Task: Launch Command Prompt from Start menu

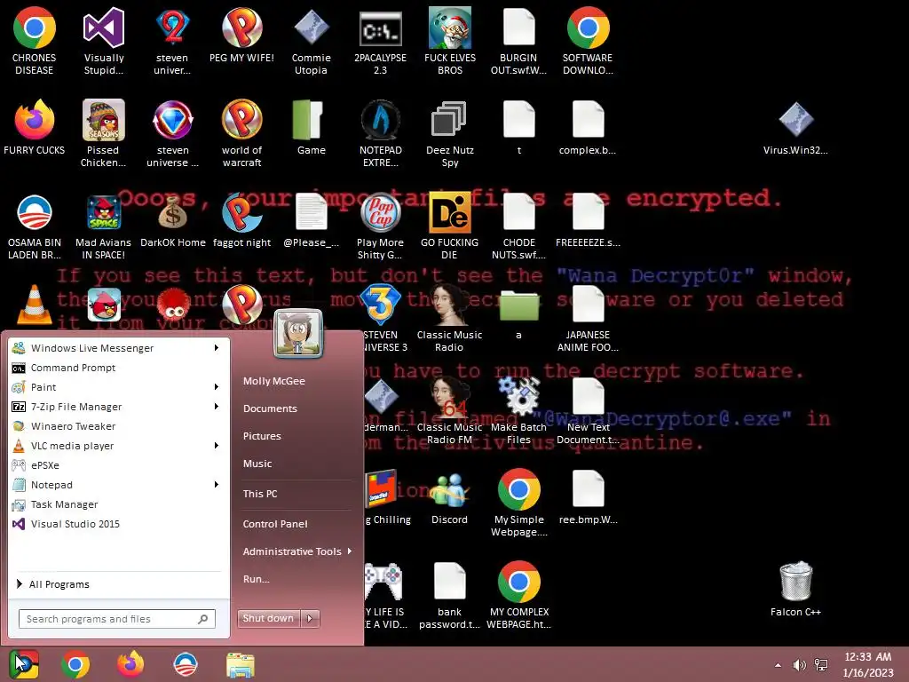Action: tap(118, 368)
